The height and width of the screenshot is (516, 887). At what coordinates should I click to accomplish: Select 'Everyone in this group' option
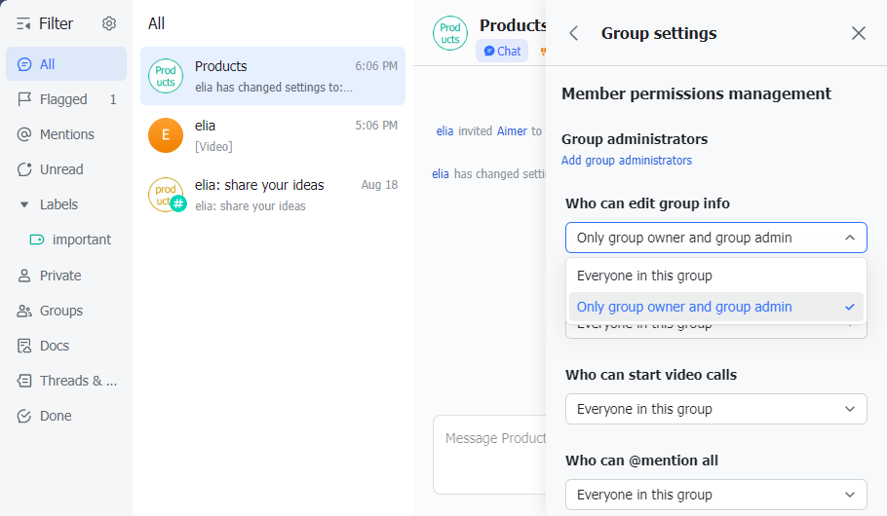click(x=644, y=276)
